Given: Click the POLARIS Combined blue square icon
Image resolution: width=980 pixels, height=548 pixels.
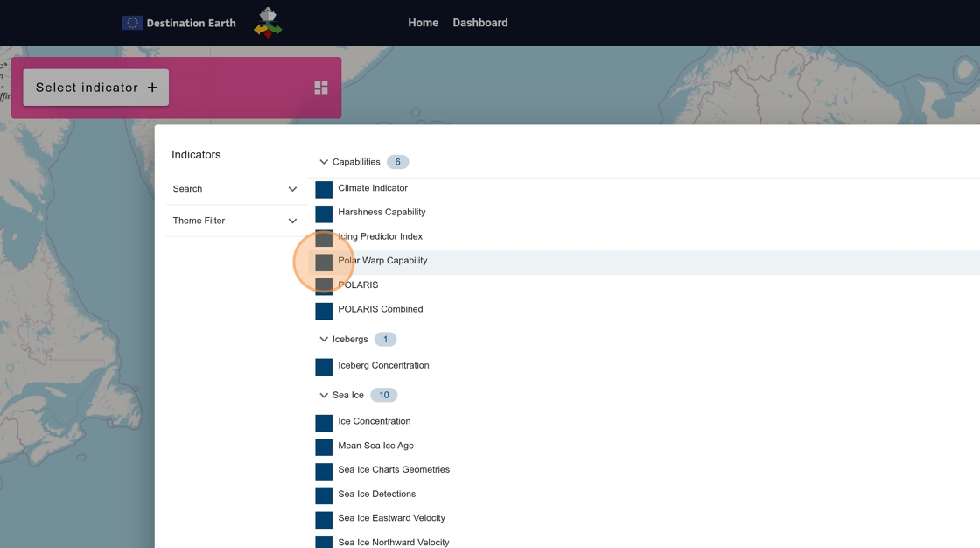Looking at the screenshot, I should [x=324, y=311].
